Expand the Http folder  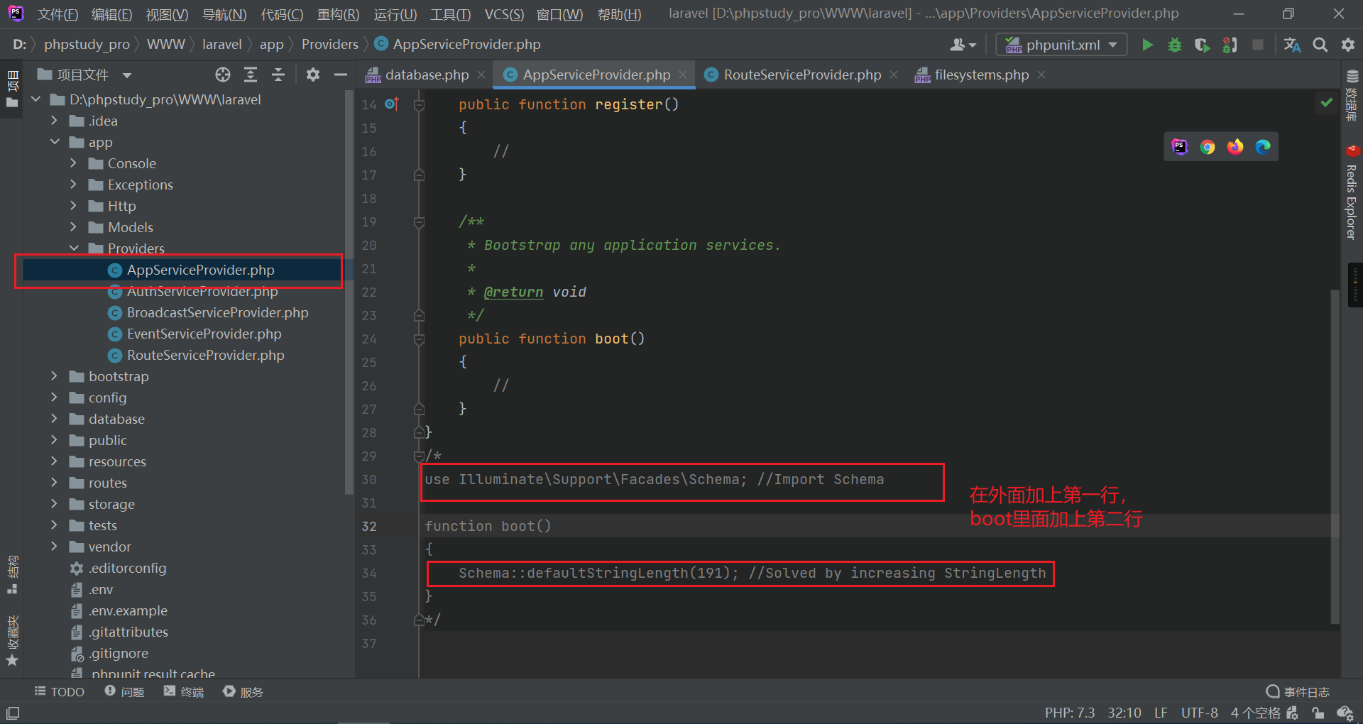[74, 206]
